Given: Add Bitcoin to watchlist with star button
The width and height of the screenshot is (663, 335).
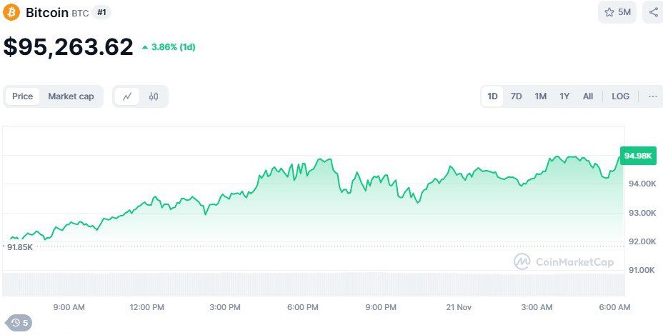Looking at the screenshot, I should coord(617,12).
